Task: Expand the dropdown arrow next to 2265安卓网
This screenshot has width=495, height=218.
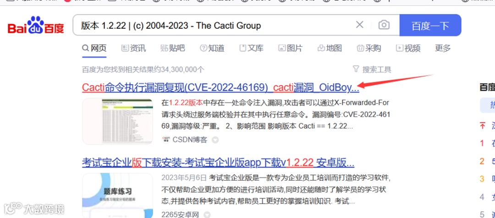Action: click(207, 215)
